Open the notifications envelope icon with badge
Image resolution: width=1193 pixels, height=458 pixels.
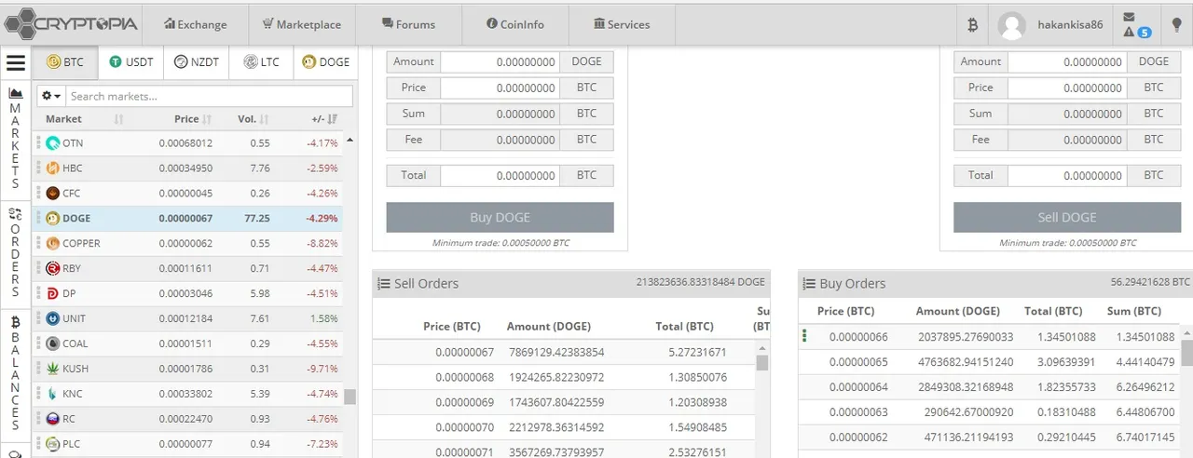click(x=1136, y=24)
